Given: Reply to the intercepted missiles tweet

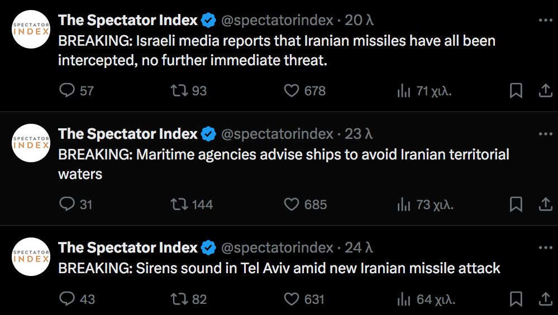Looking at the screenshot, I should pos(67,90).
